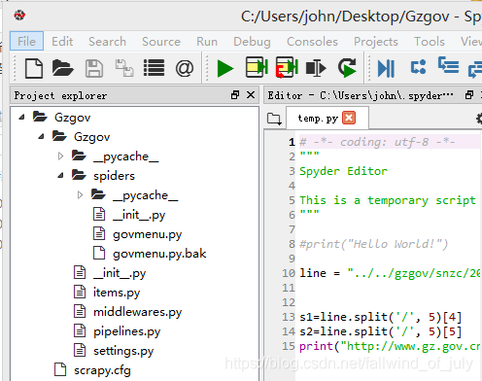Re-run last script icon
The image size is (482, 381).
(347, 68)
